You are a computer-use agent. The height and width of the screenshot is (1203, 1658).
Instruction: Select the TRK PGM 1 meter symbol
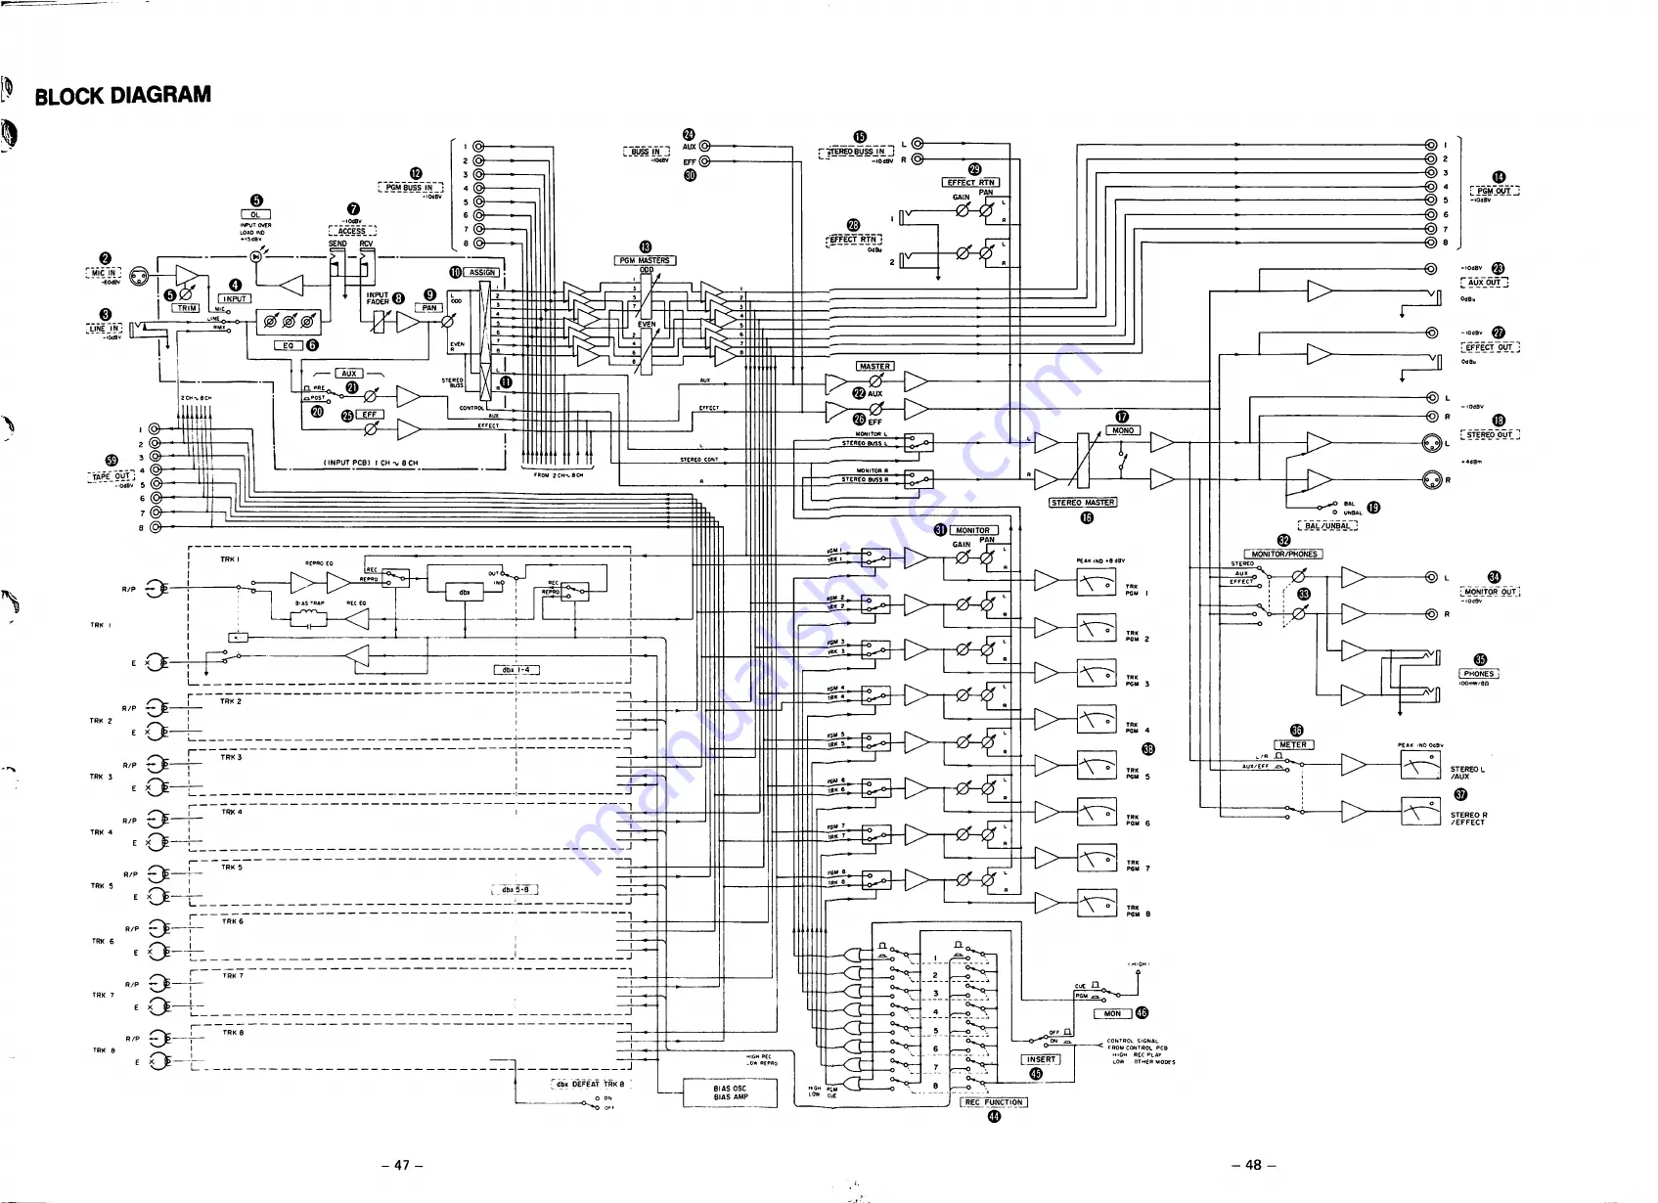click(x=1097, y=584)
